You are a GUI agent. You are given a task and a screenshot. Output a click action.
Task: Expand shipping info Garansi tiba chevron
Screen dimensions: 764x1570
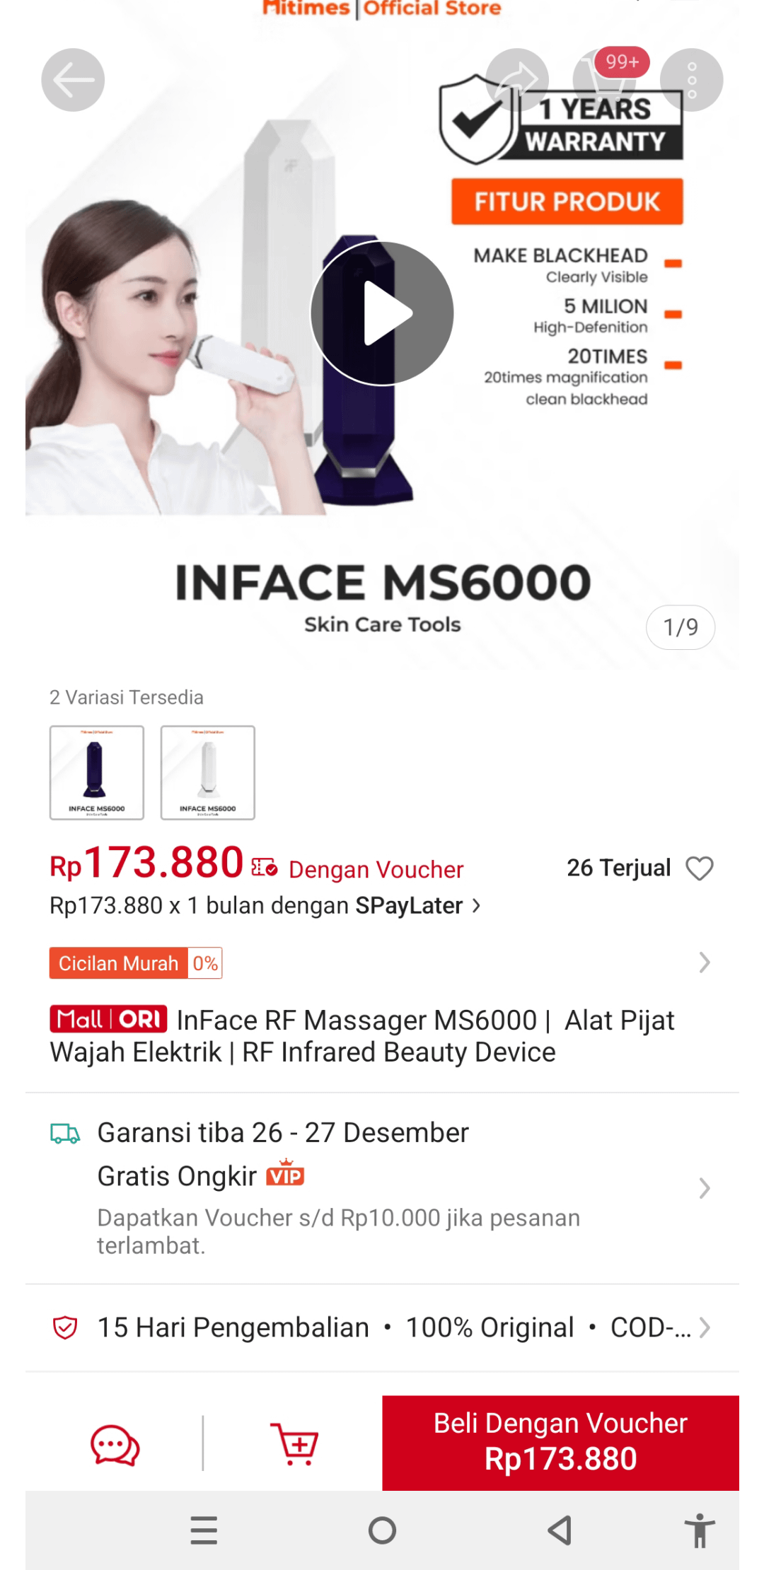click(704, 1188)
